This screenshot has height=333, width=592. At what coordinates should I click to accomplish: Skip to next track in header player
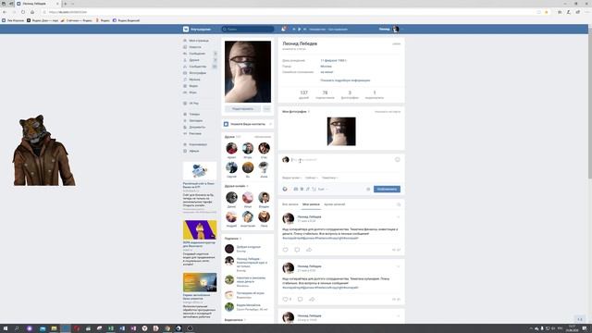tap(304, 29)
